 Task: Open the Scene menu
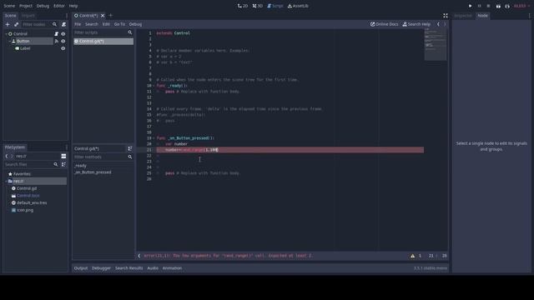point(9,6)
